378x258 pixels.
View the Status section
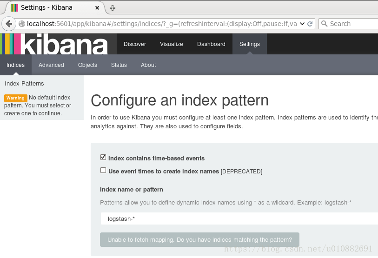[119, 65]
